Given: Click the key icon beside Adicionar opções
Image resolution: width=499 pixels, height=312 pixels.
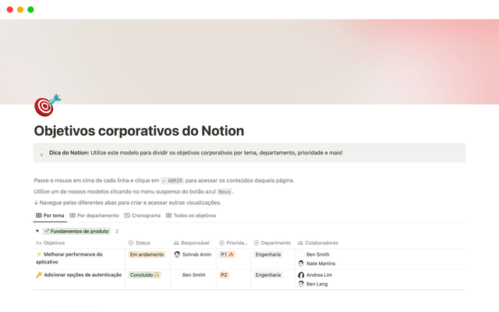Looking at the screenshot, I should (x=39, y=275).
